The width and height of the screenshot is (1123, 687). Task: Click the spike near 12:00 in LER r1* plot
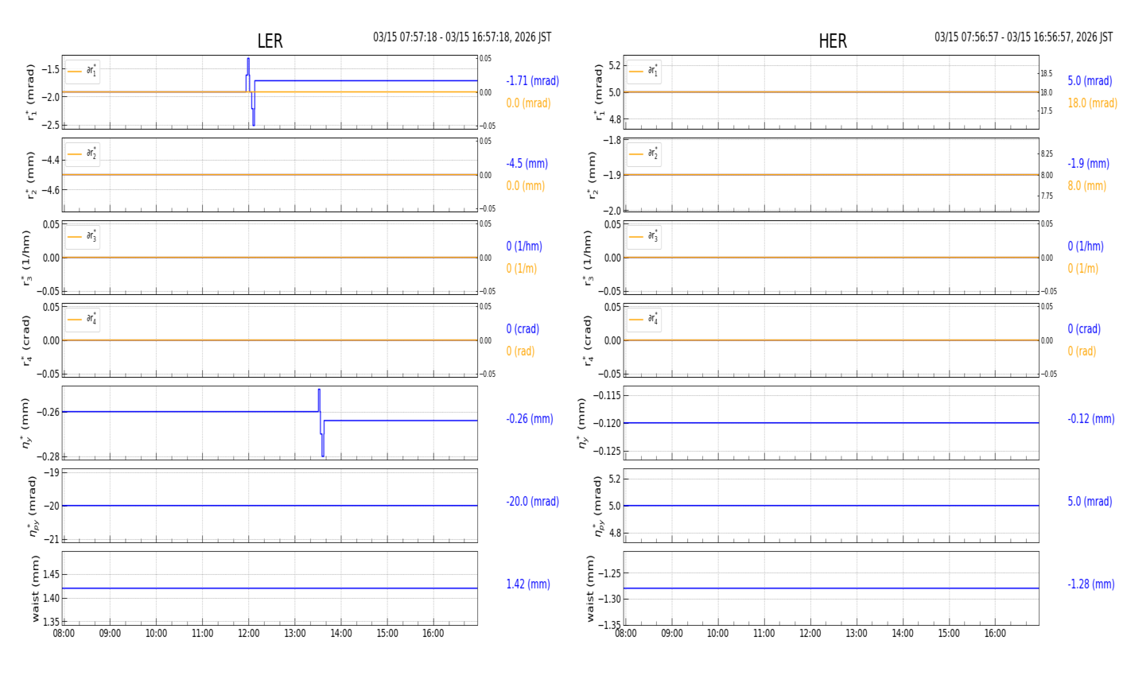[250, 91]
